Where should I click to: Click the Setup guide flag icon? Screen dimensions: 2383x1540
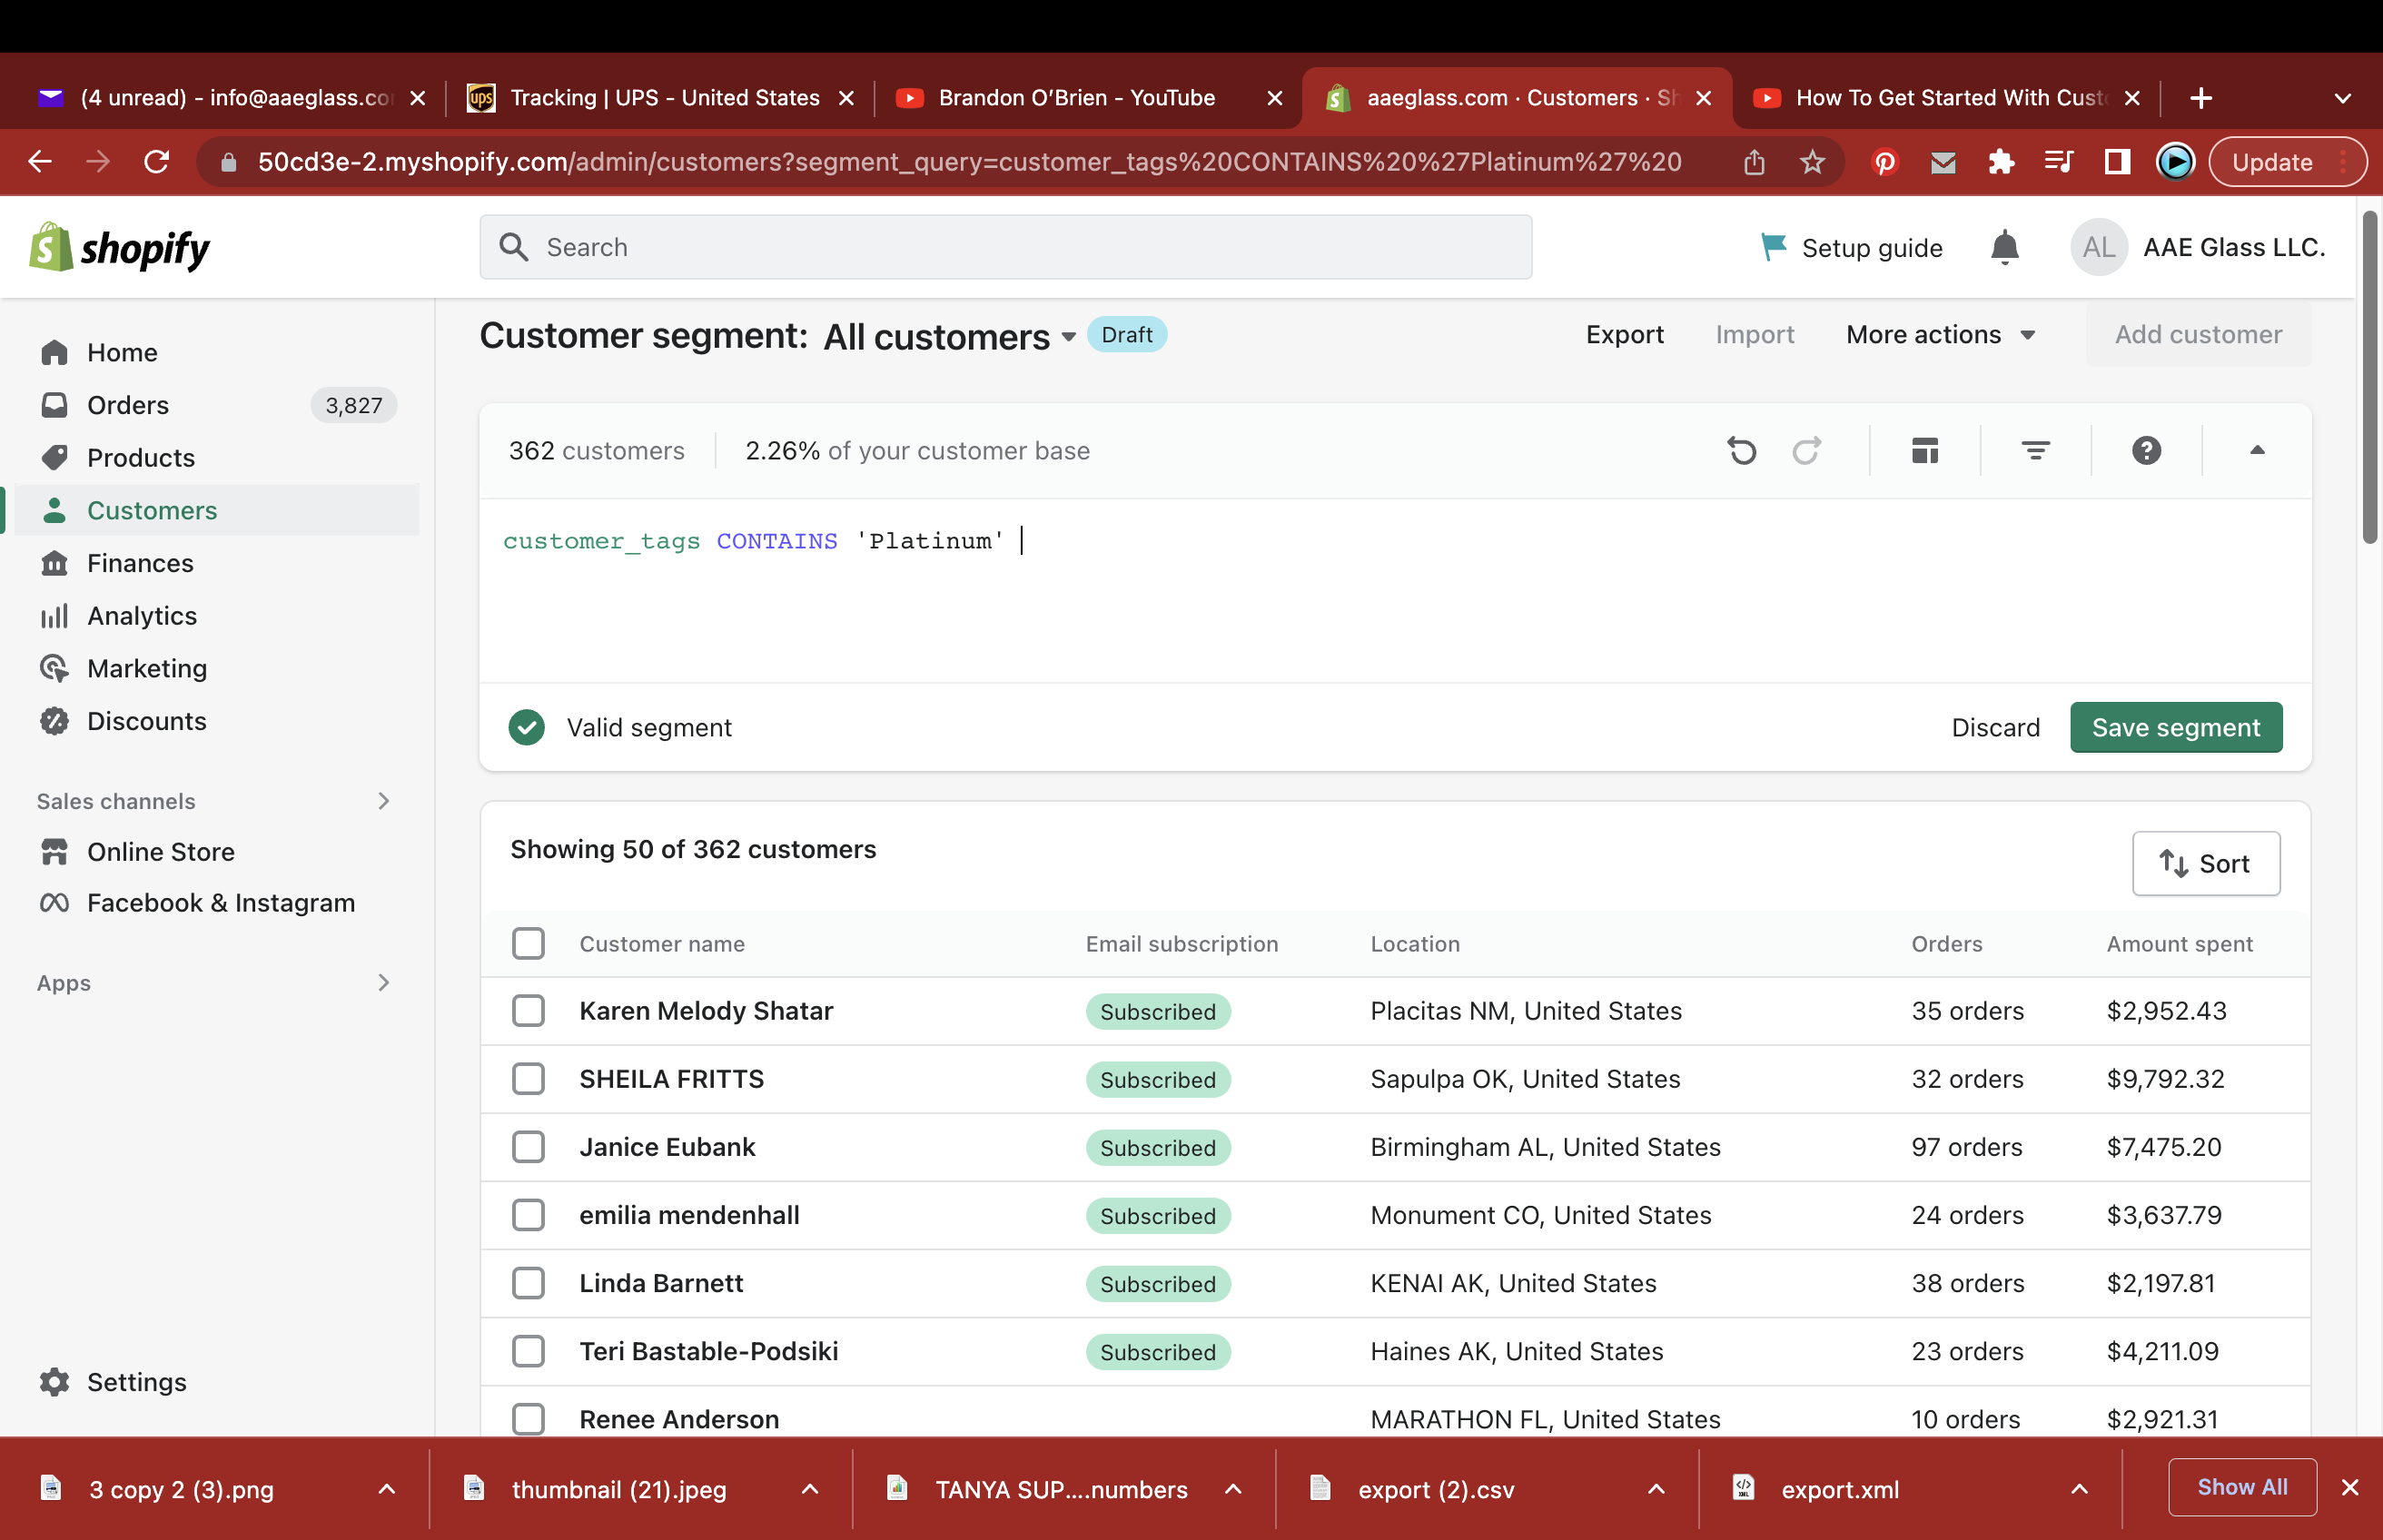click(x=1773, y=247)
